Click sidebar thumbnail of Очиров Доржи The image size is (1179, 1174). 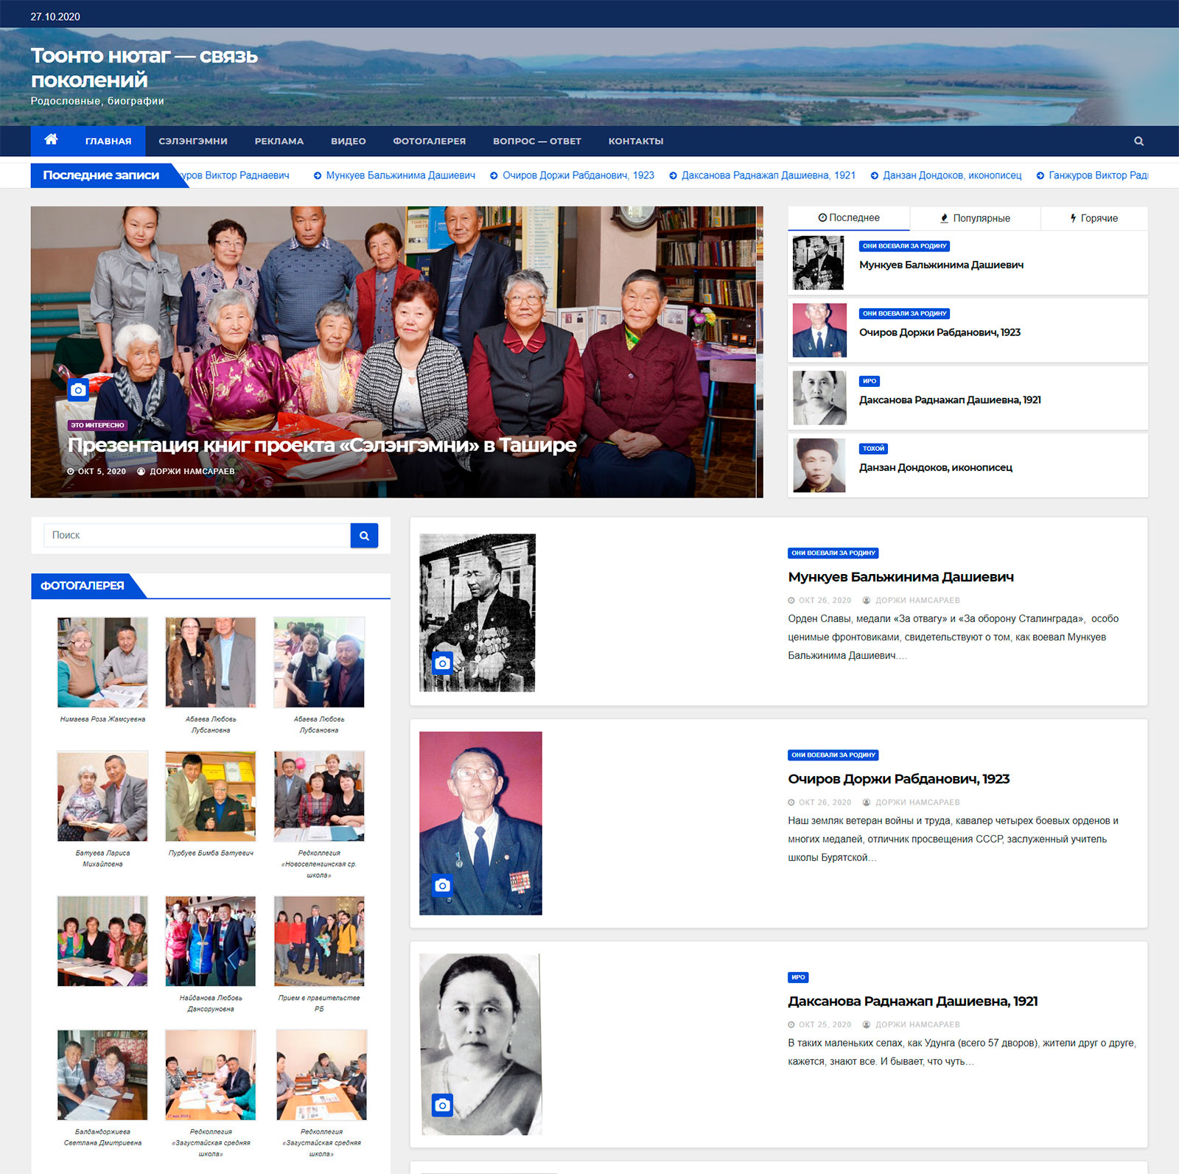(x=819, y=330)
